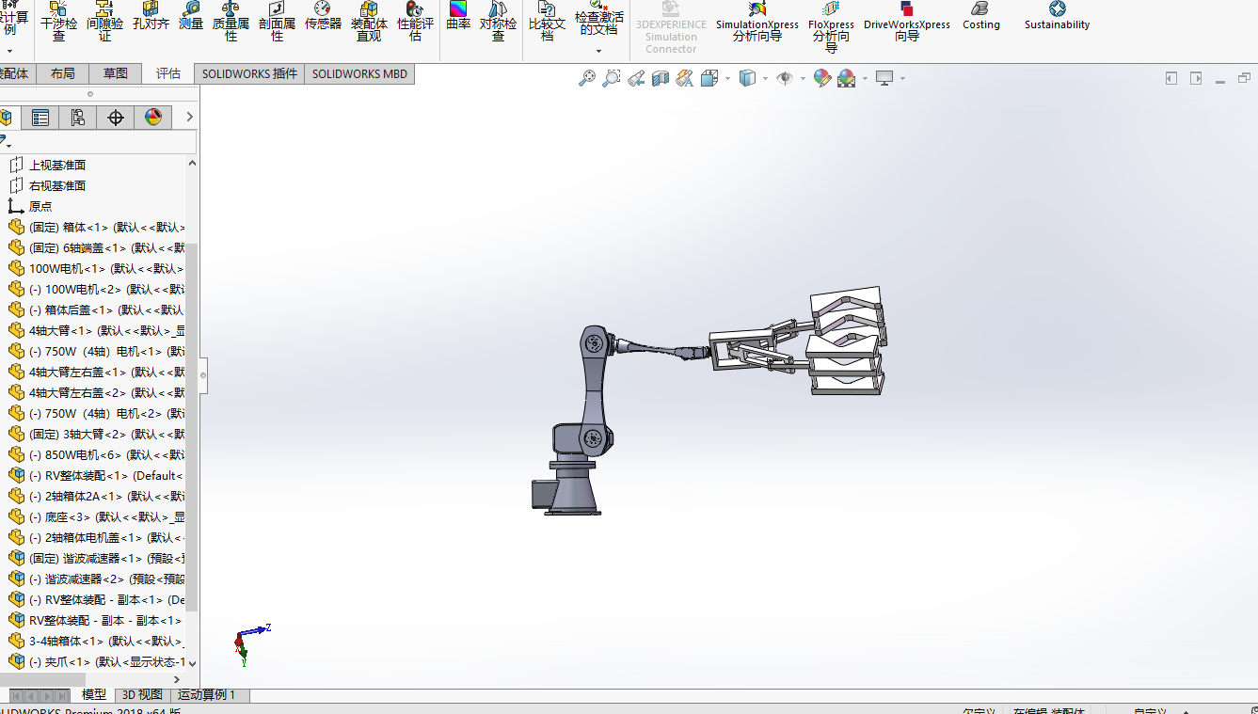Select 4轴大臂<1> component in tree
This screenshot has width=1258, height=714.
coord(96,330)
